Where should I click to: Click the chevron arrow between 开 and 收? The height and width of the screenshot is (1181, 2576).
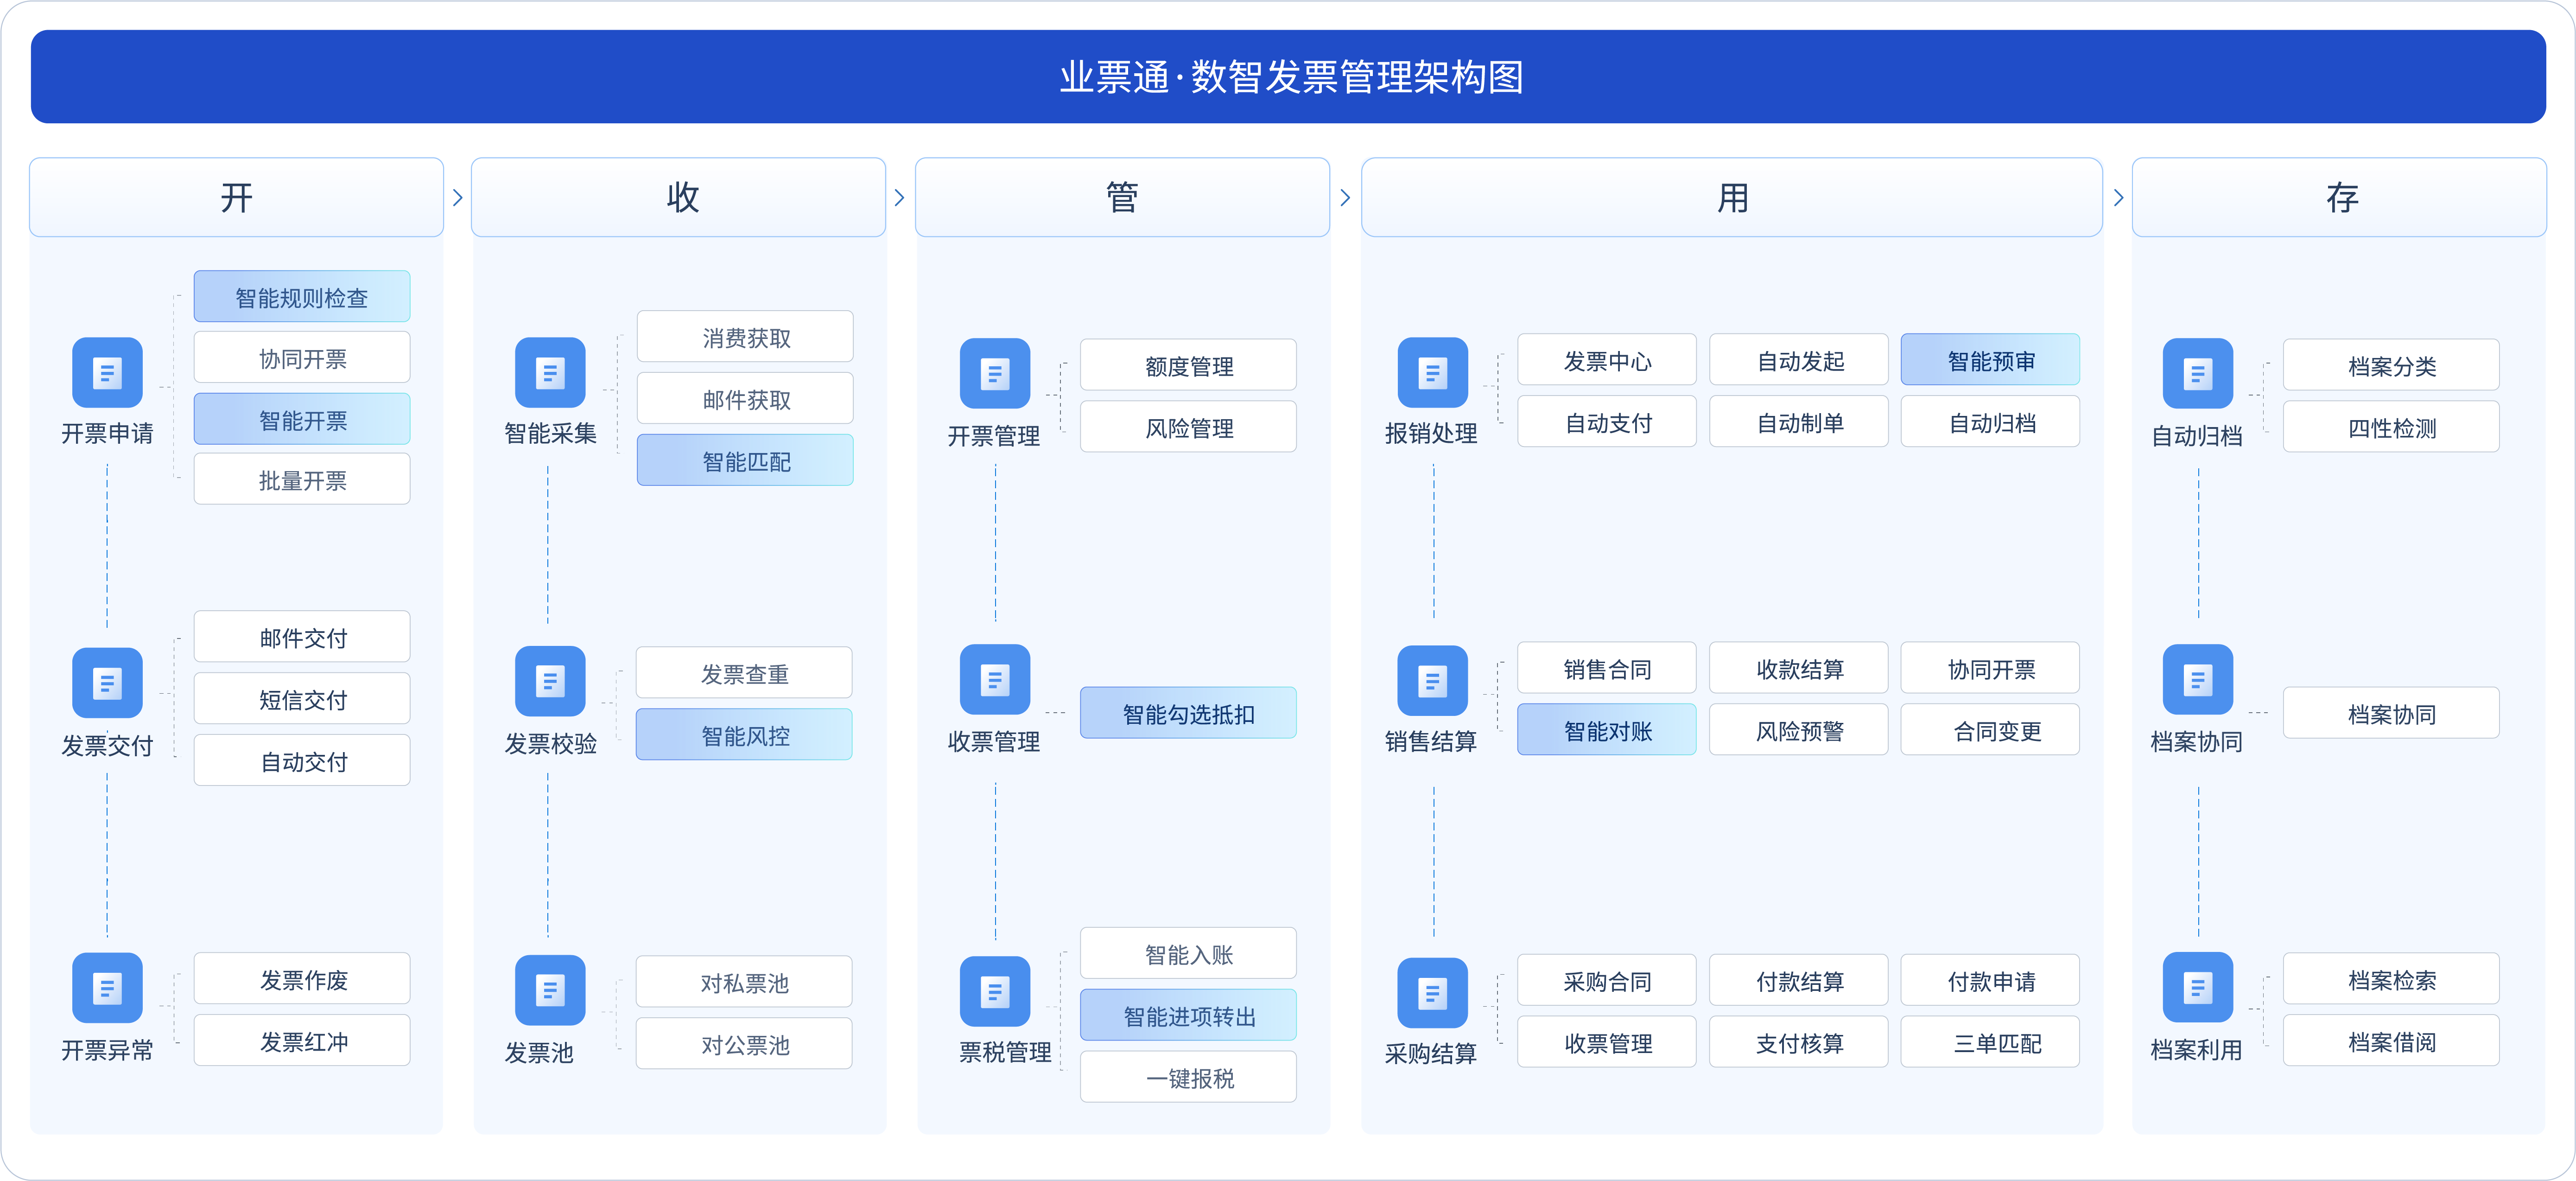pos(458,198)
